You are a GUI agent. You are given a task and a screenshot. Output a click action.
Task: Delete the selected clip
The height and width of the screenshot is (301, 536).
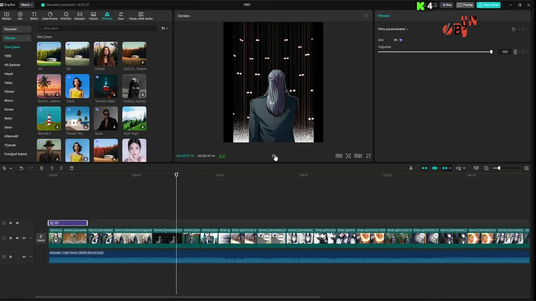72,168
